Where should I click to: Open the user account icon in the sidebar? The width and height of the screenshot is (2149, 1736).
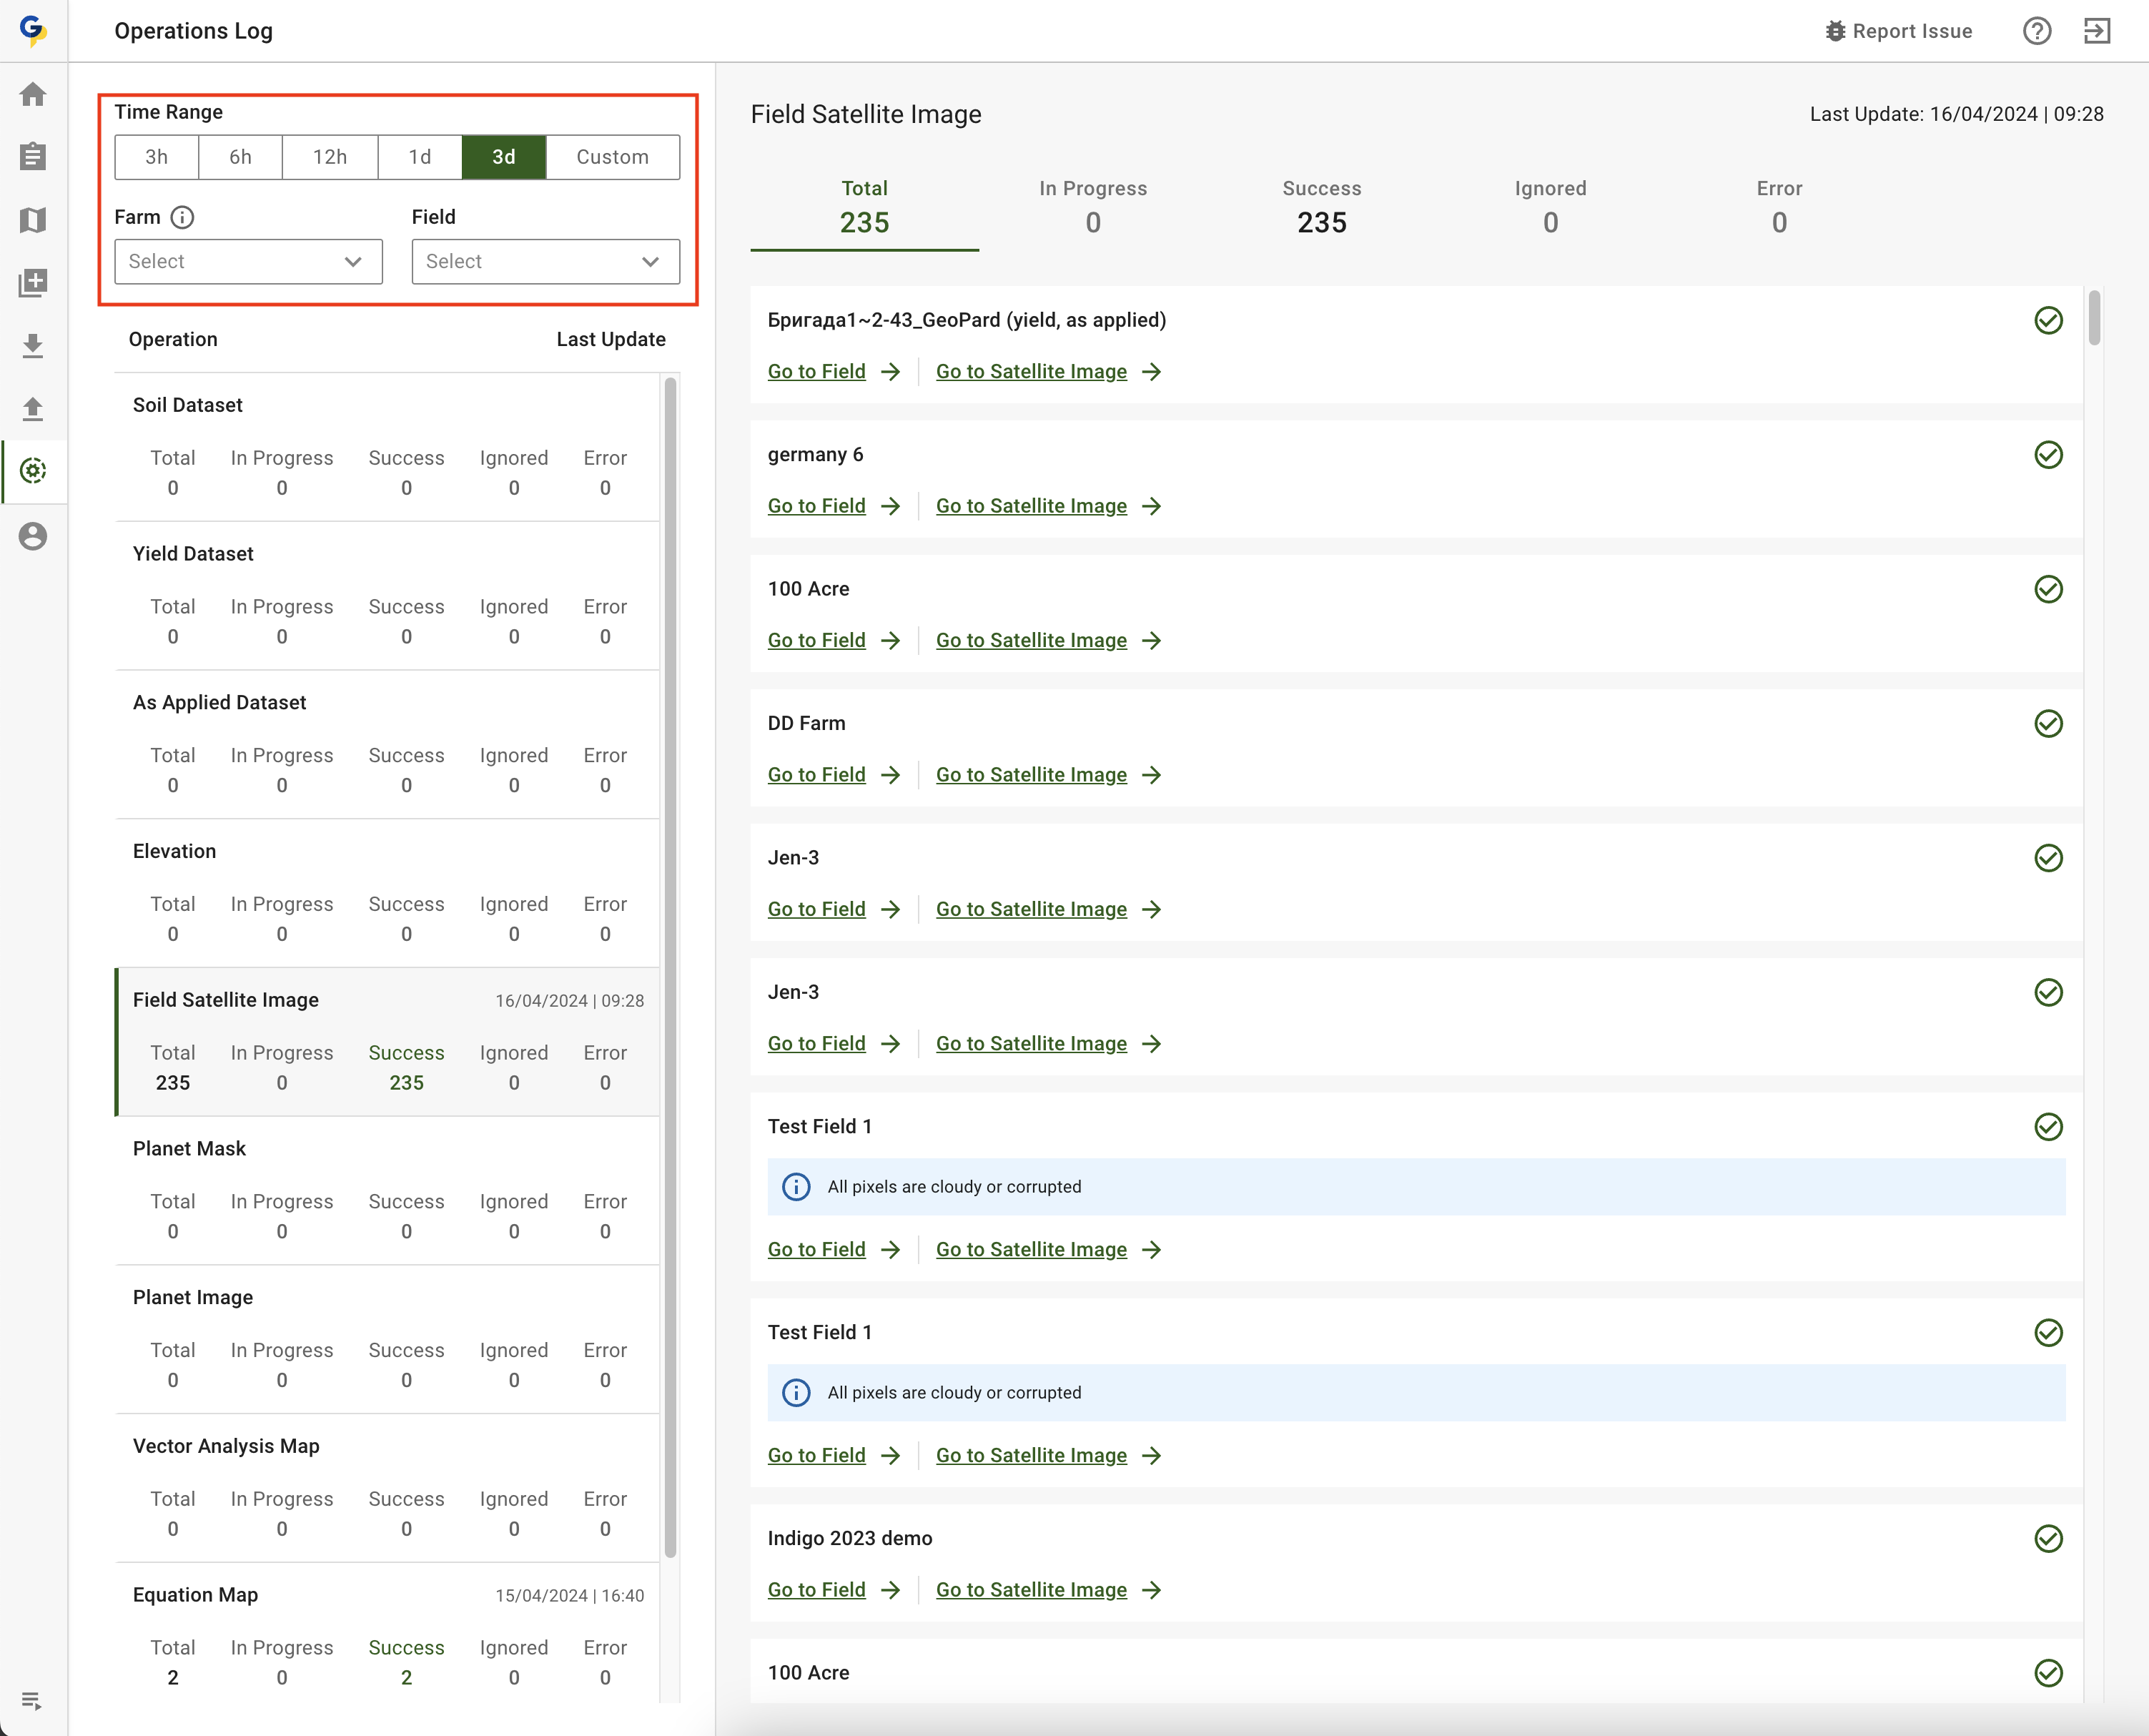click(33, 536)
